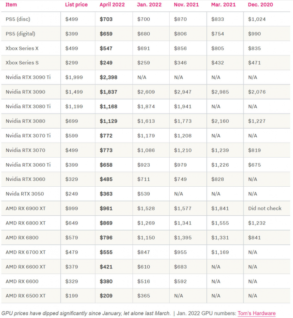Click the 'Nvidia RTX 3050' item cell
Viewport: 293px width, 318px height.
click(x=25, y=194)
